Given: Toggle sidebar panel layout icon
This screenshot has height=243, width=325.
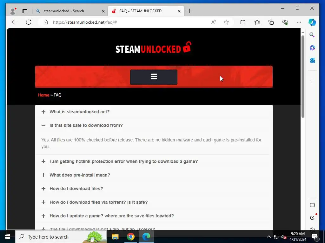Looking at the screenshot, I should [312, 205].
